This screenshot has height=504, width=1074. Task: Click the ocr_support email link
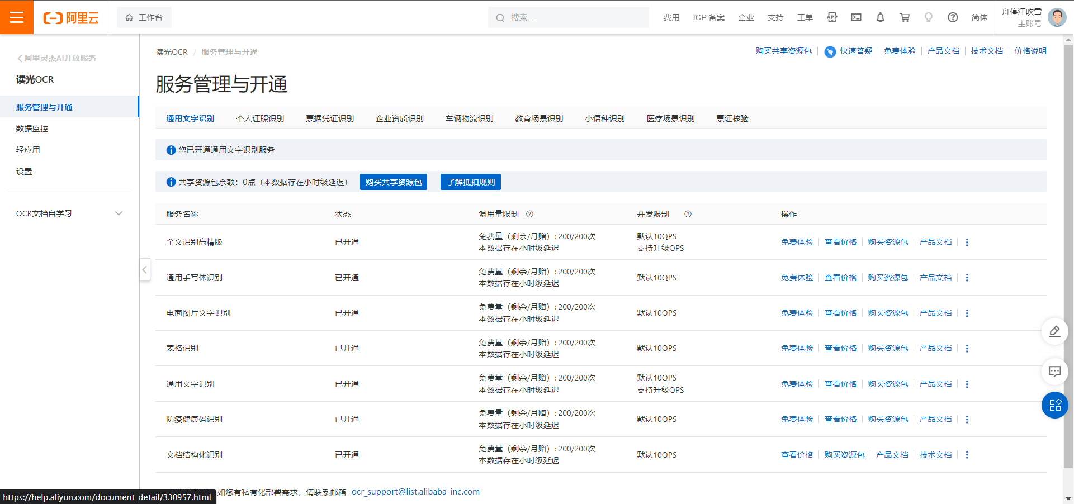click(x=415, y=492)
